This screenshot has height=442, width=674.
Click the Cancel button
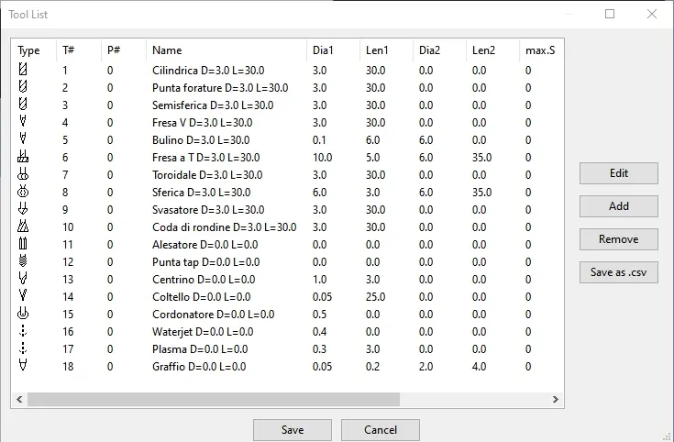380,430
